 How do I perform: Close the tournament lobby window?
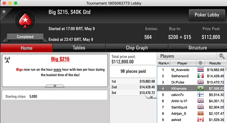4,3
